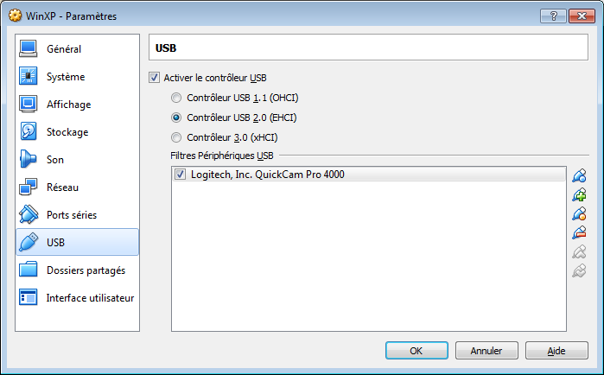Choose Contrôleur USB 2.0 (EHCI)

(x=176, y=118)
